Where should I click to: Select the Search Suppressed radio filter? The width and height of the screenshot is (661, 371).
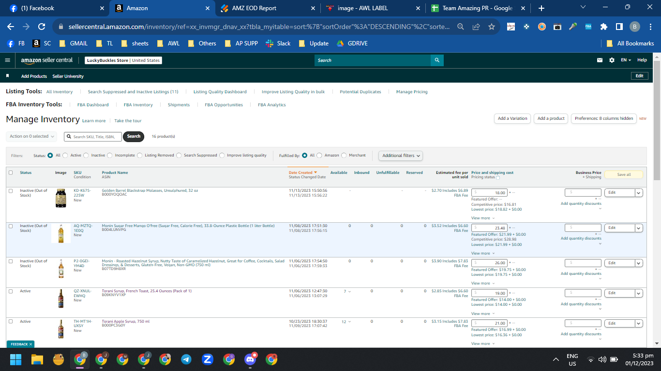[179, 156]
